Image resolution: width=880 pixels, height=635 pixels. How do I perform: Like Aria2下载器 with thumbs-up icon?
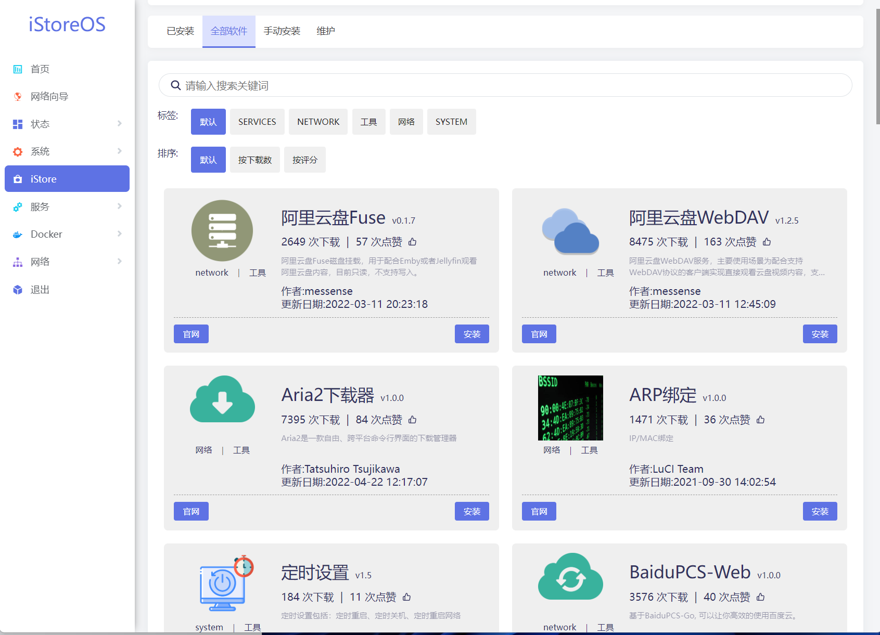pos(413,420)
